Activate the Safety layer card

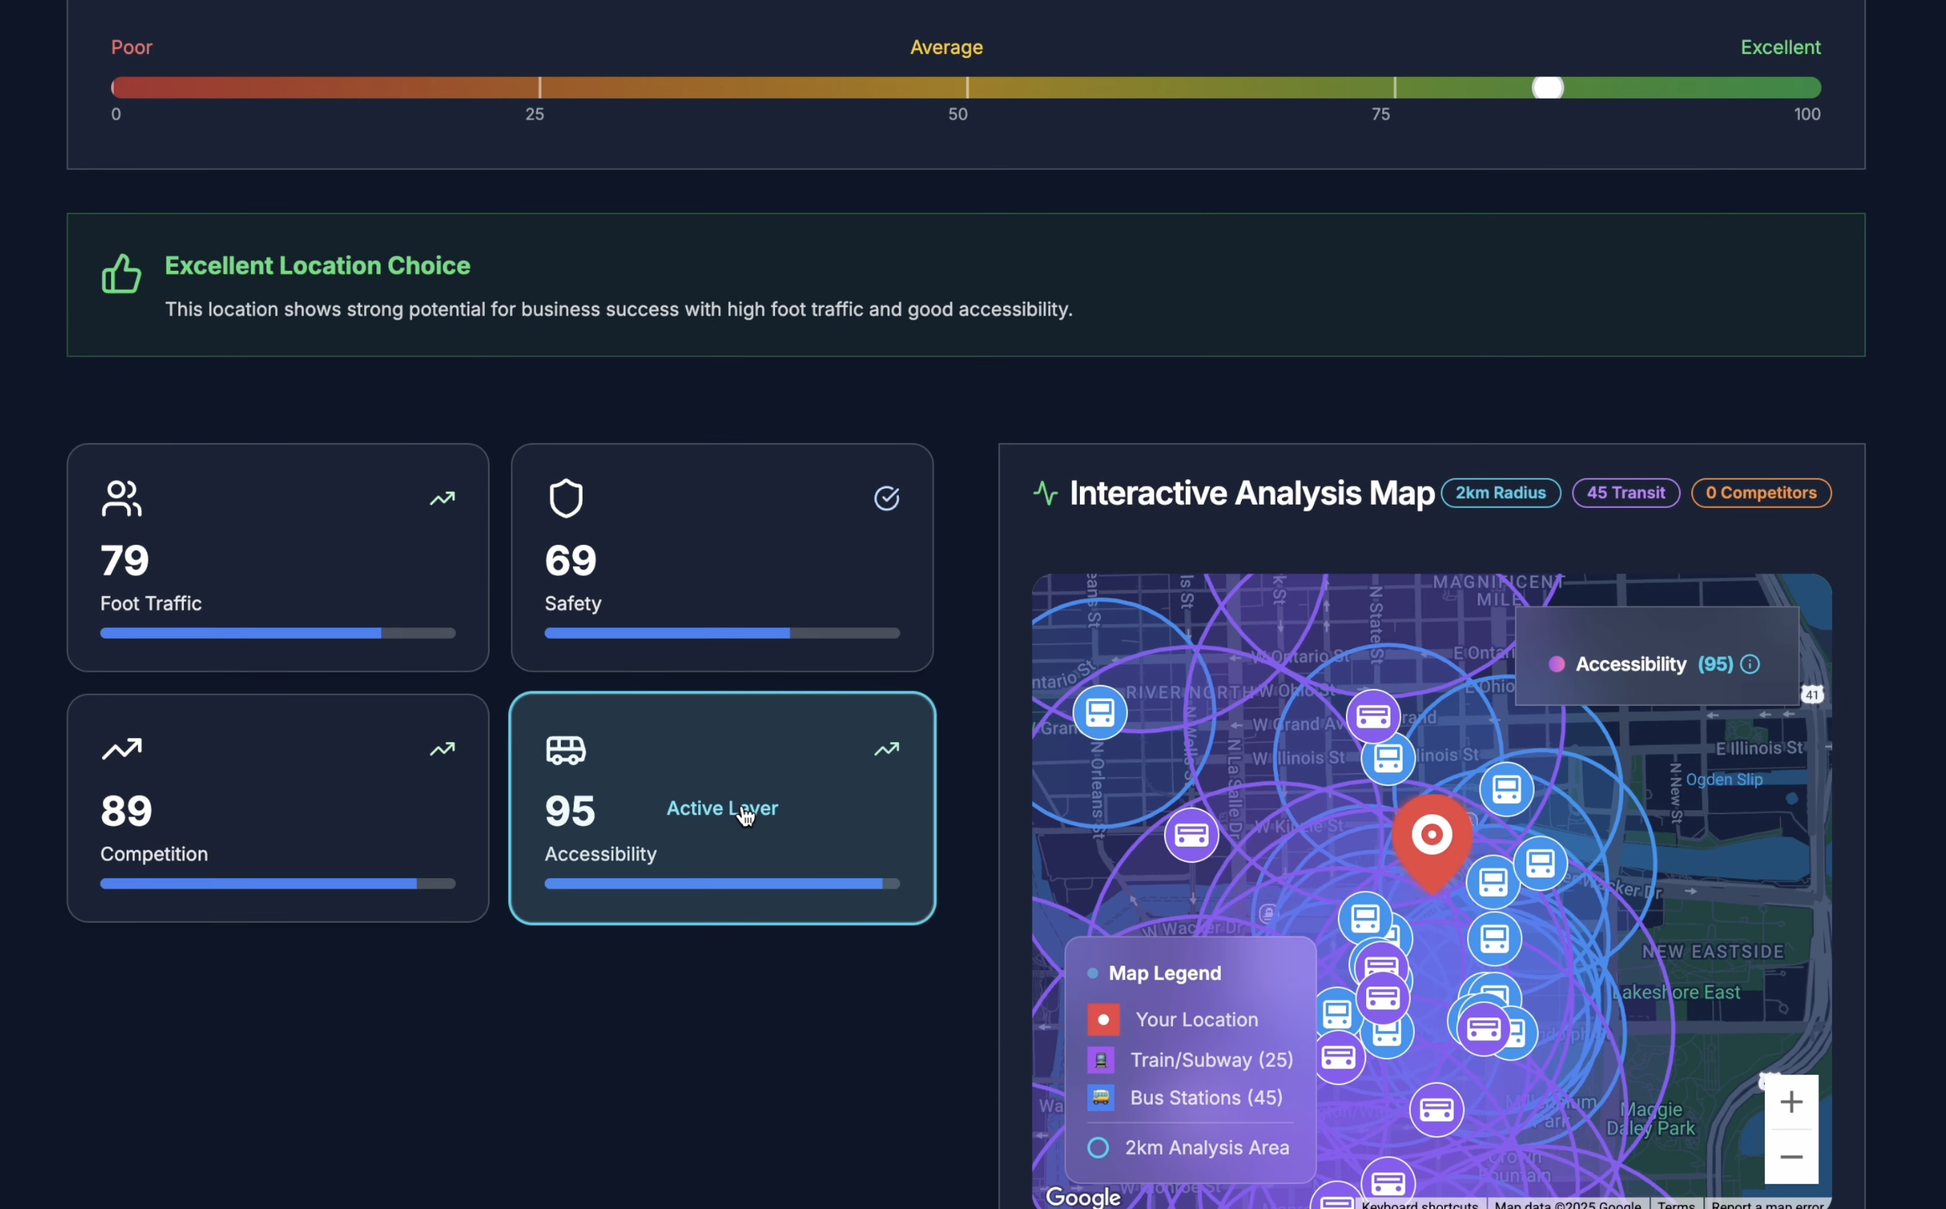coord(722,558)
